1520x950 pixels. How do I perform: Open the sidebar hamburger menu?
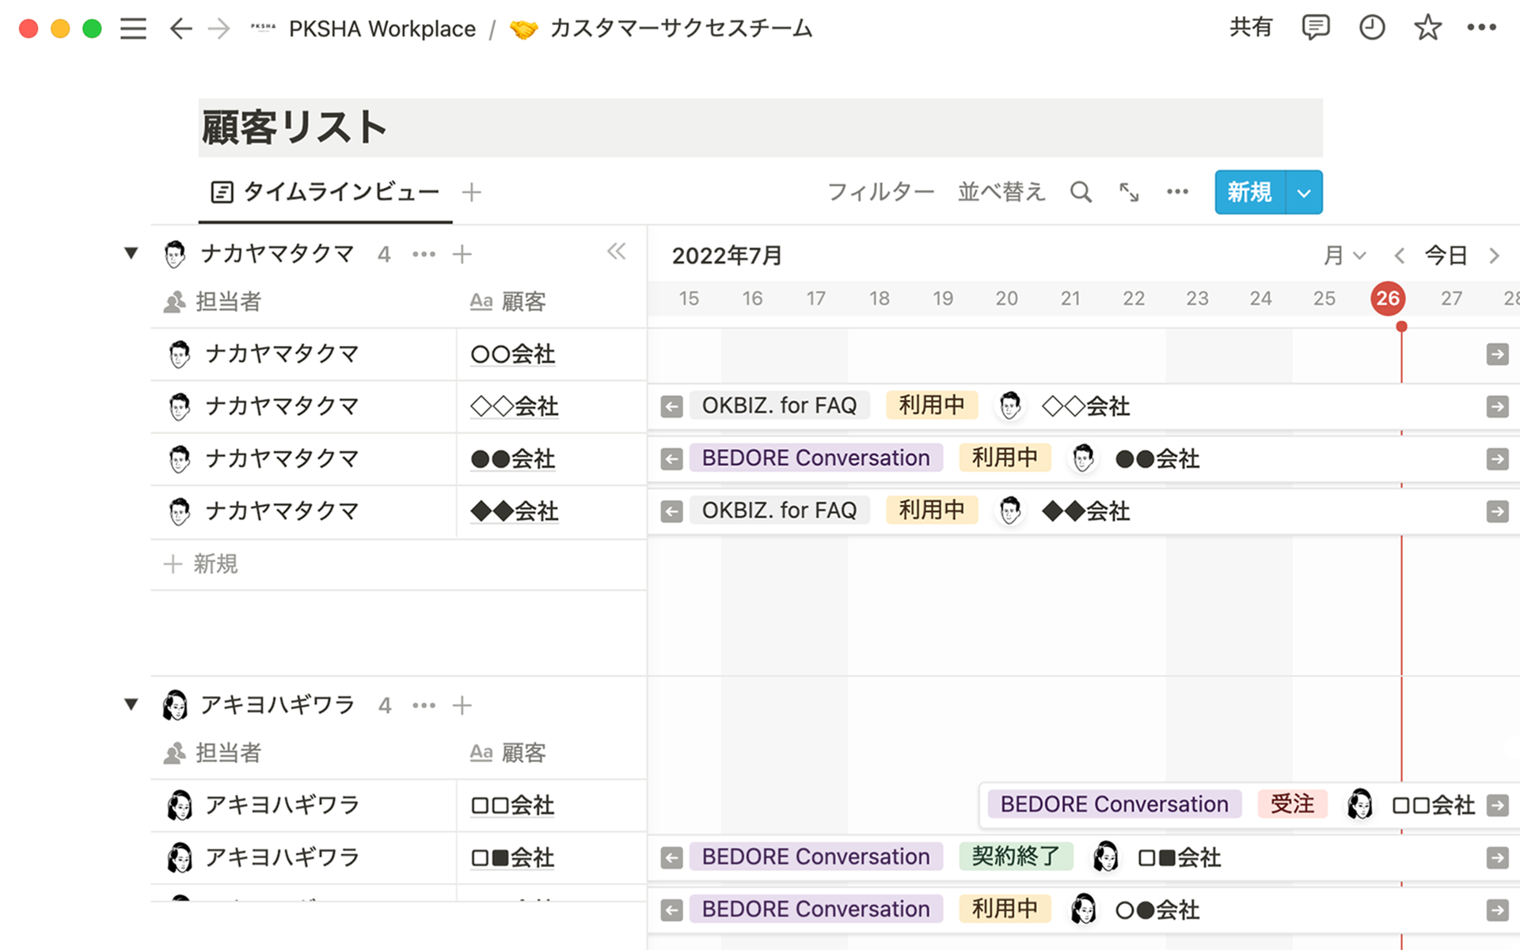[x=133, y=28]
